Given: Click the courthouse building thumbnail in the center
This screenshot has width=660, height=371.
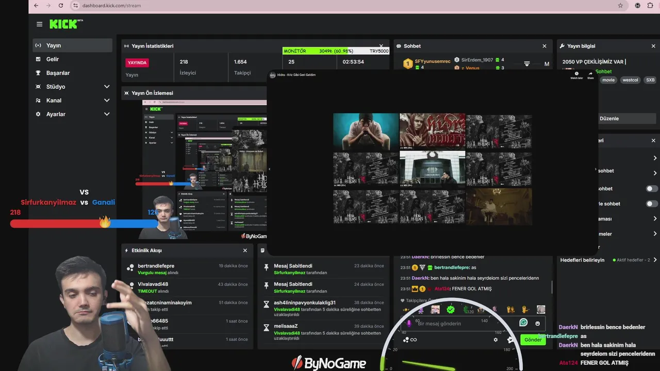Looking at the screenshot, I should point(432,168).
